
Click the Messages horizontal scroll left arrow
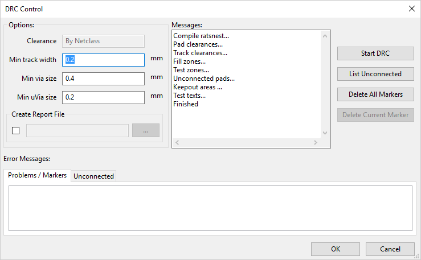pyautogui.click(x=177, y=143)
